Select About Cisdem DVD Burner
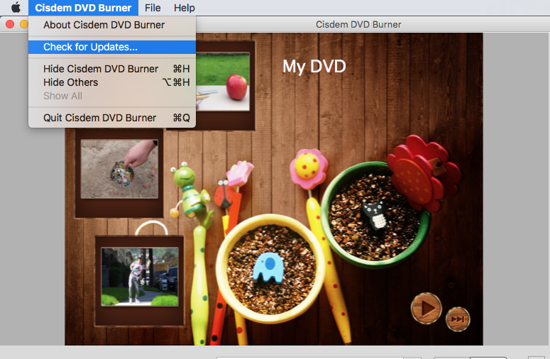The height and width of the screenshot is (359, 550). (112, 25)
